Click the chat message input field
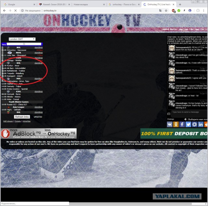The height and width of the screenshot is (206, 208). pos(189,114)
